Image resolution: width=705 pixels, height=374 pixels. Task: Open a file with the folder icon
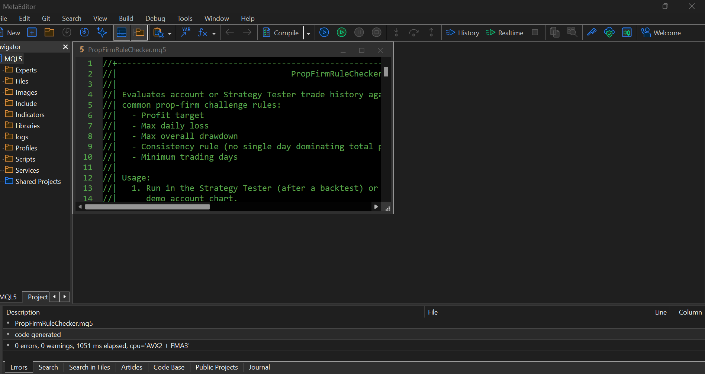click(49, 33)
